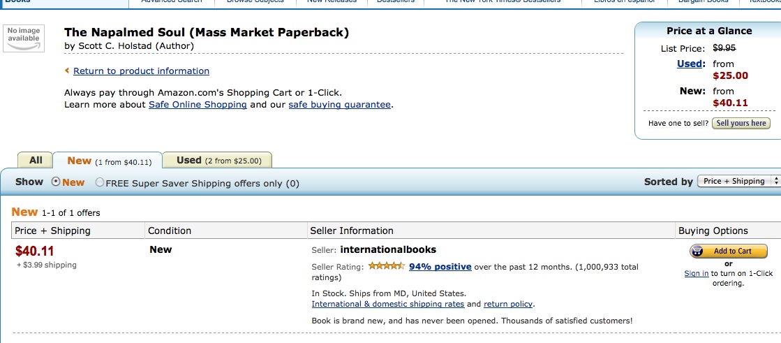Click Sign in to enable 1-Click ordering

click(x=696, y=273)
